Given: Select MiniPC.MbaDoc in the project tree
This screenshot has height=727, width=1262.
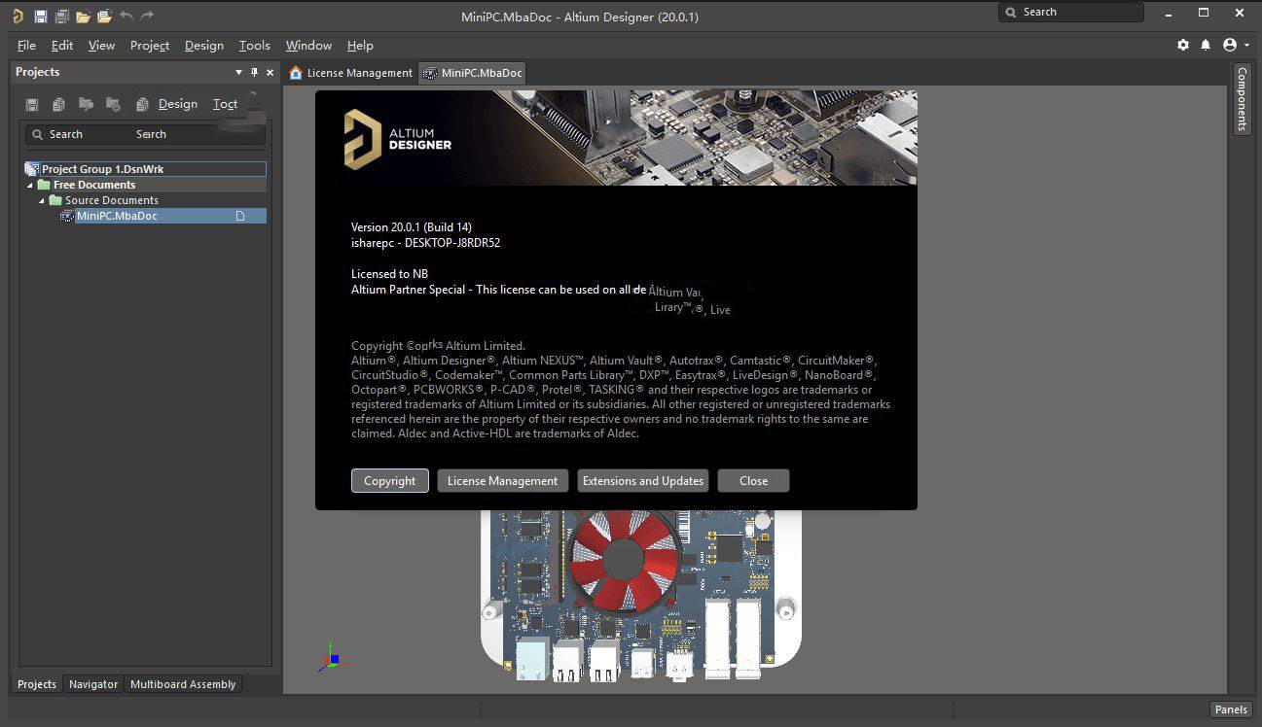Looking at the screenshot, I should (116, 216).
